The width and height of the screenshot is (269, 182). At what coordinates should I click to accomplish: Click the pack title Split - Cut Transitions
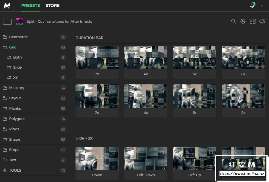point(59,22)
